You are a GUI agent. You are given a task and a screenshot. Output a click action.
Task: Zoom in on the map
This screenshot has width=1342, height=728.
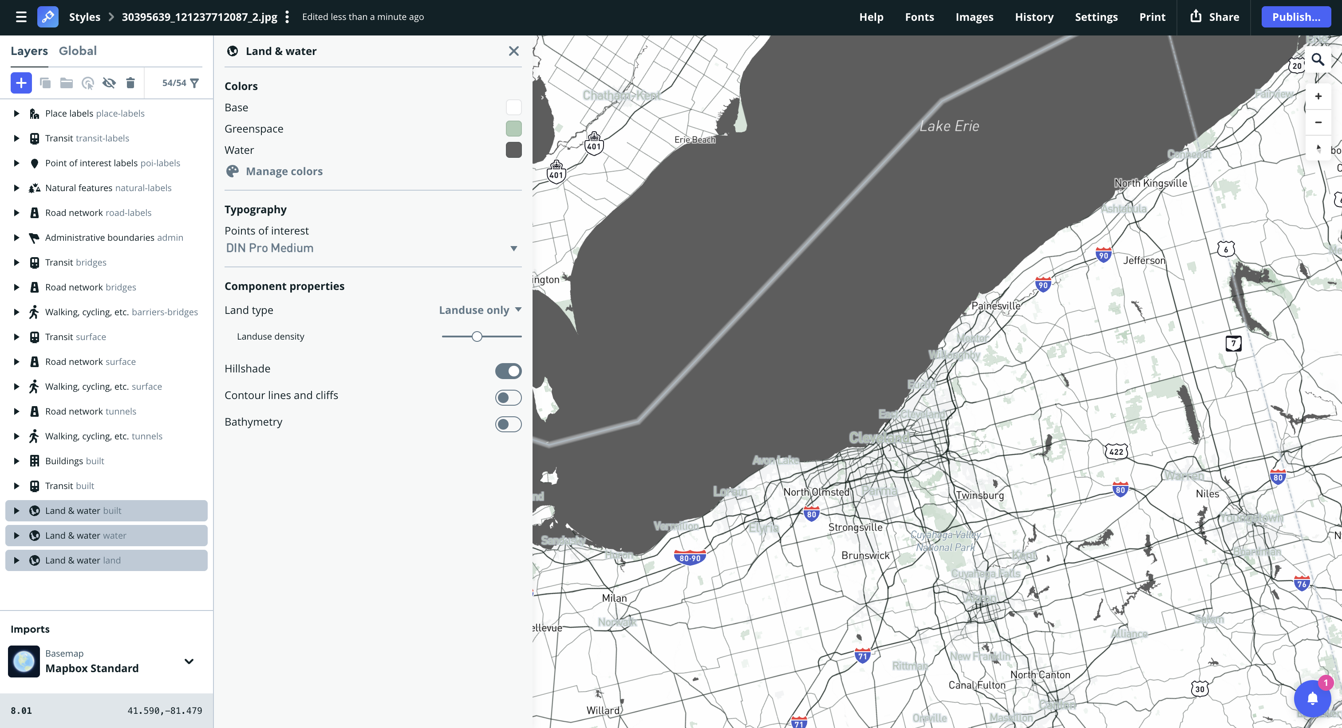coord(1318,96)
